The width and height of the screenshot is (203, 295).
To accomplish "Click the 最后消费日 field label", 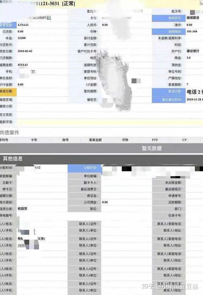I will (x=89, y=189).
